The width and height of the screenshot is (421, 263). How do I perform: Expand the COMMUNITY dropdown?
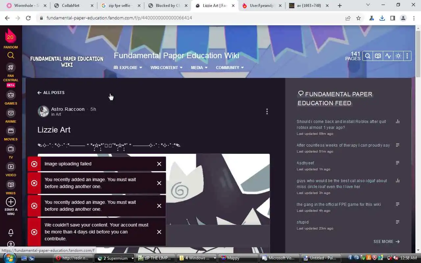[x=230, y=67]
